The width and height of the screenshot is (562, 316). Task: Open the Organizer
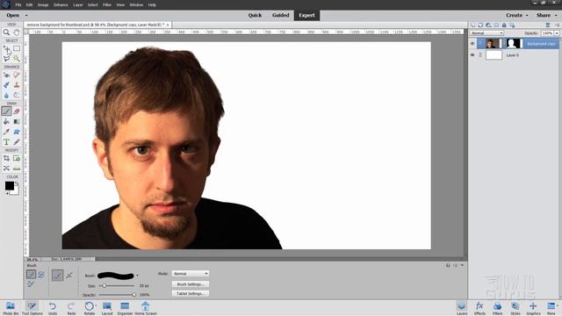pyautogui.click(x=125, y=308)
